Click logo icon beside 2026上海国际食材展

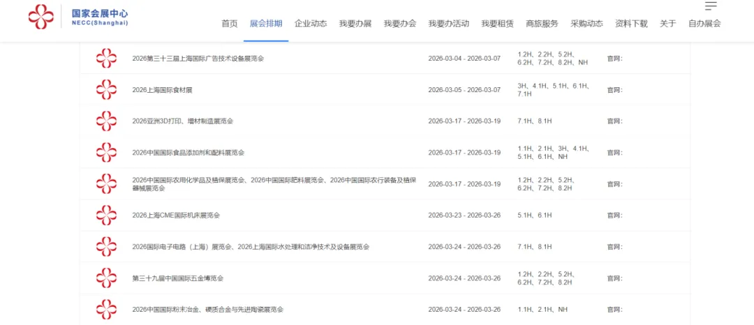[106, 90]
